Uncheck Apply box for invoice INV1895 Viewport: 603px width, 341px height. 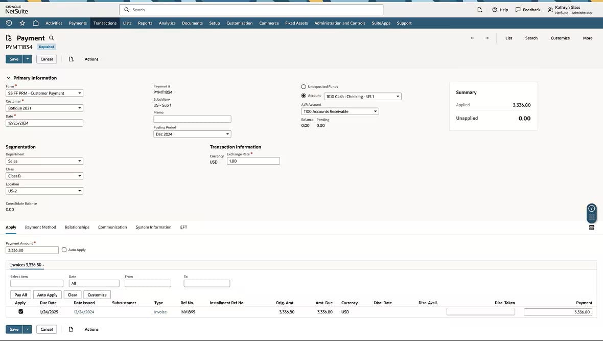[x=21, y=311]
